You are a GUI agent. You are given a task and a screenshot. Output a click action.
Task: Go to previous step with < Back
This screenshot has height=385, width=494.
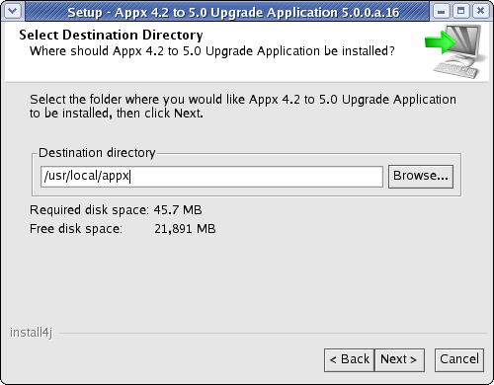pos(349,360)
